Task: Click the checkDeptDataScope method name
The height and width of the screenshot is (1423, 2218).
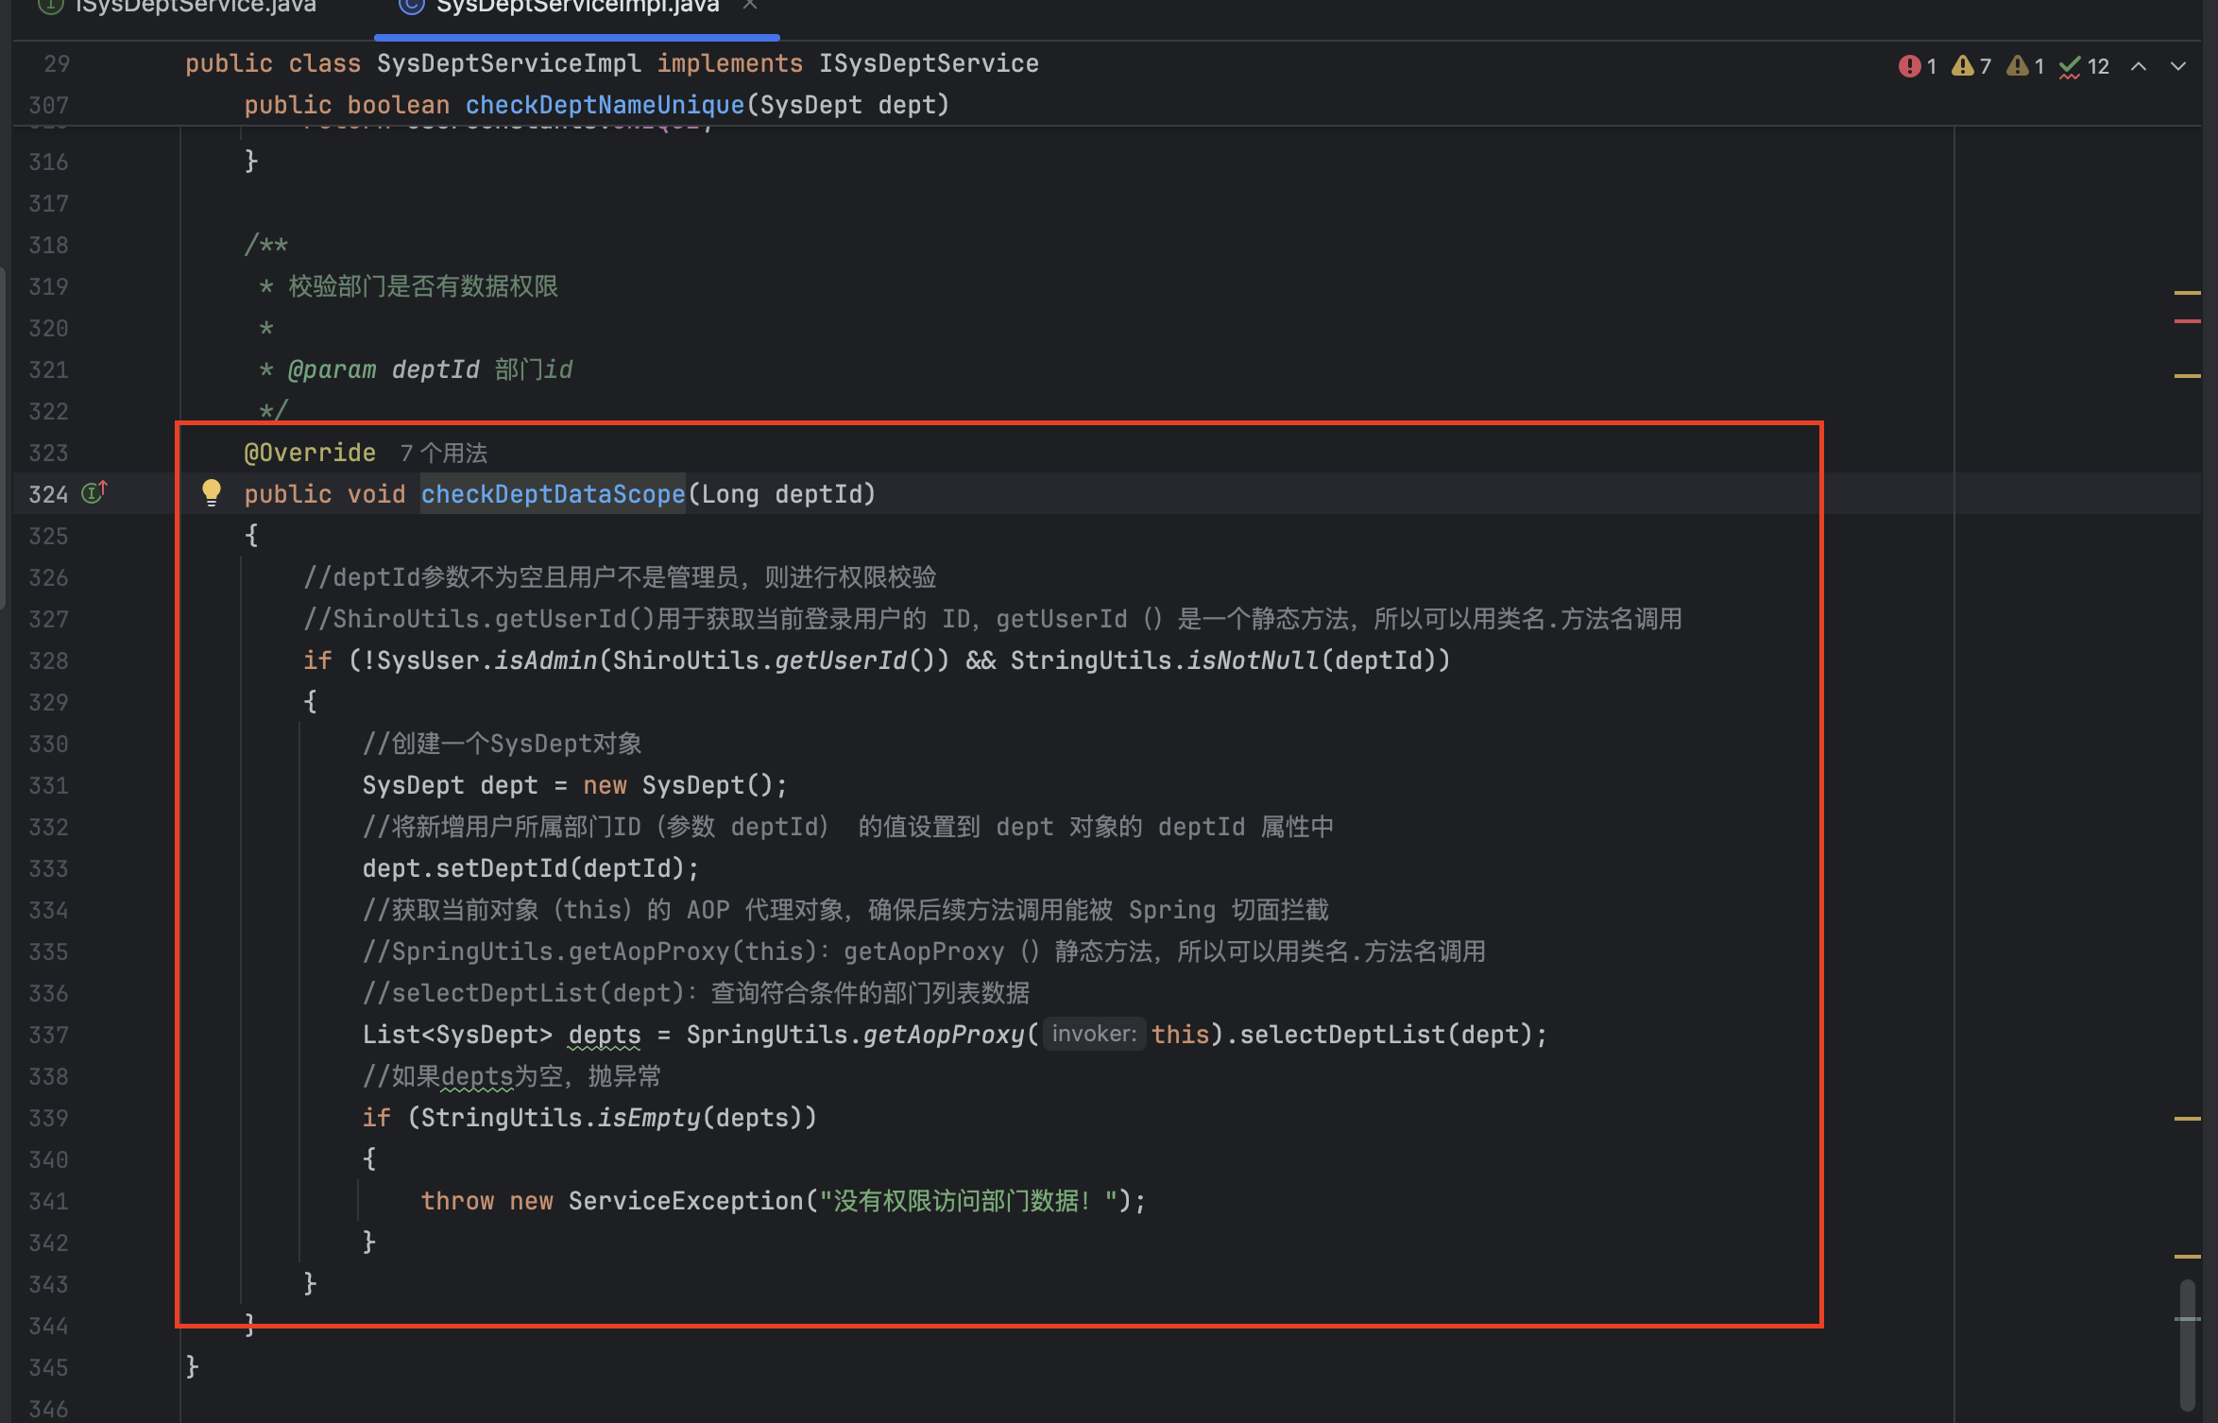Action: (553, 494)
